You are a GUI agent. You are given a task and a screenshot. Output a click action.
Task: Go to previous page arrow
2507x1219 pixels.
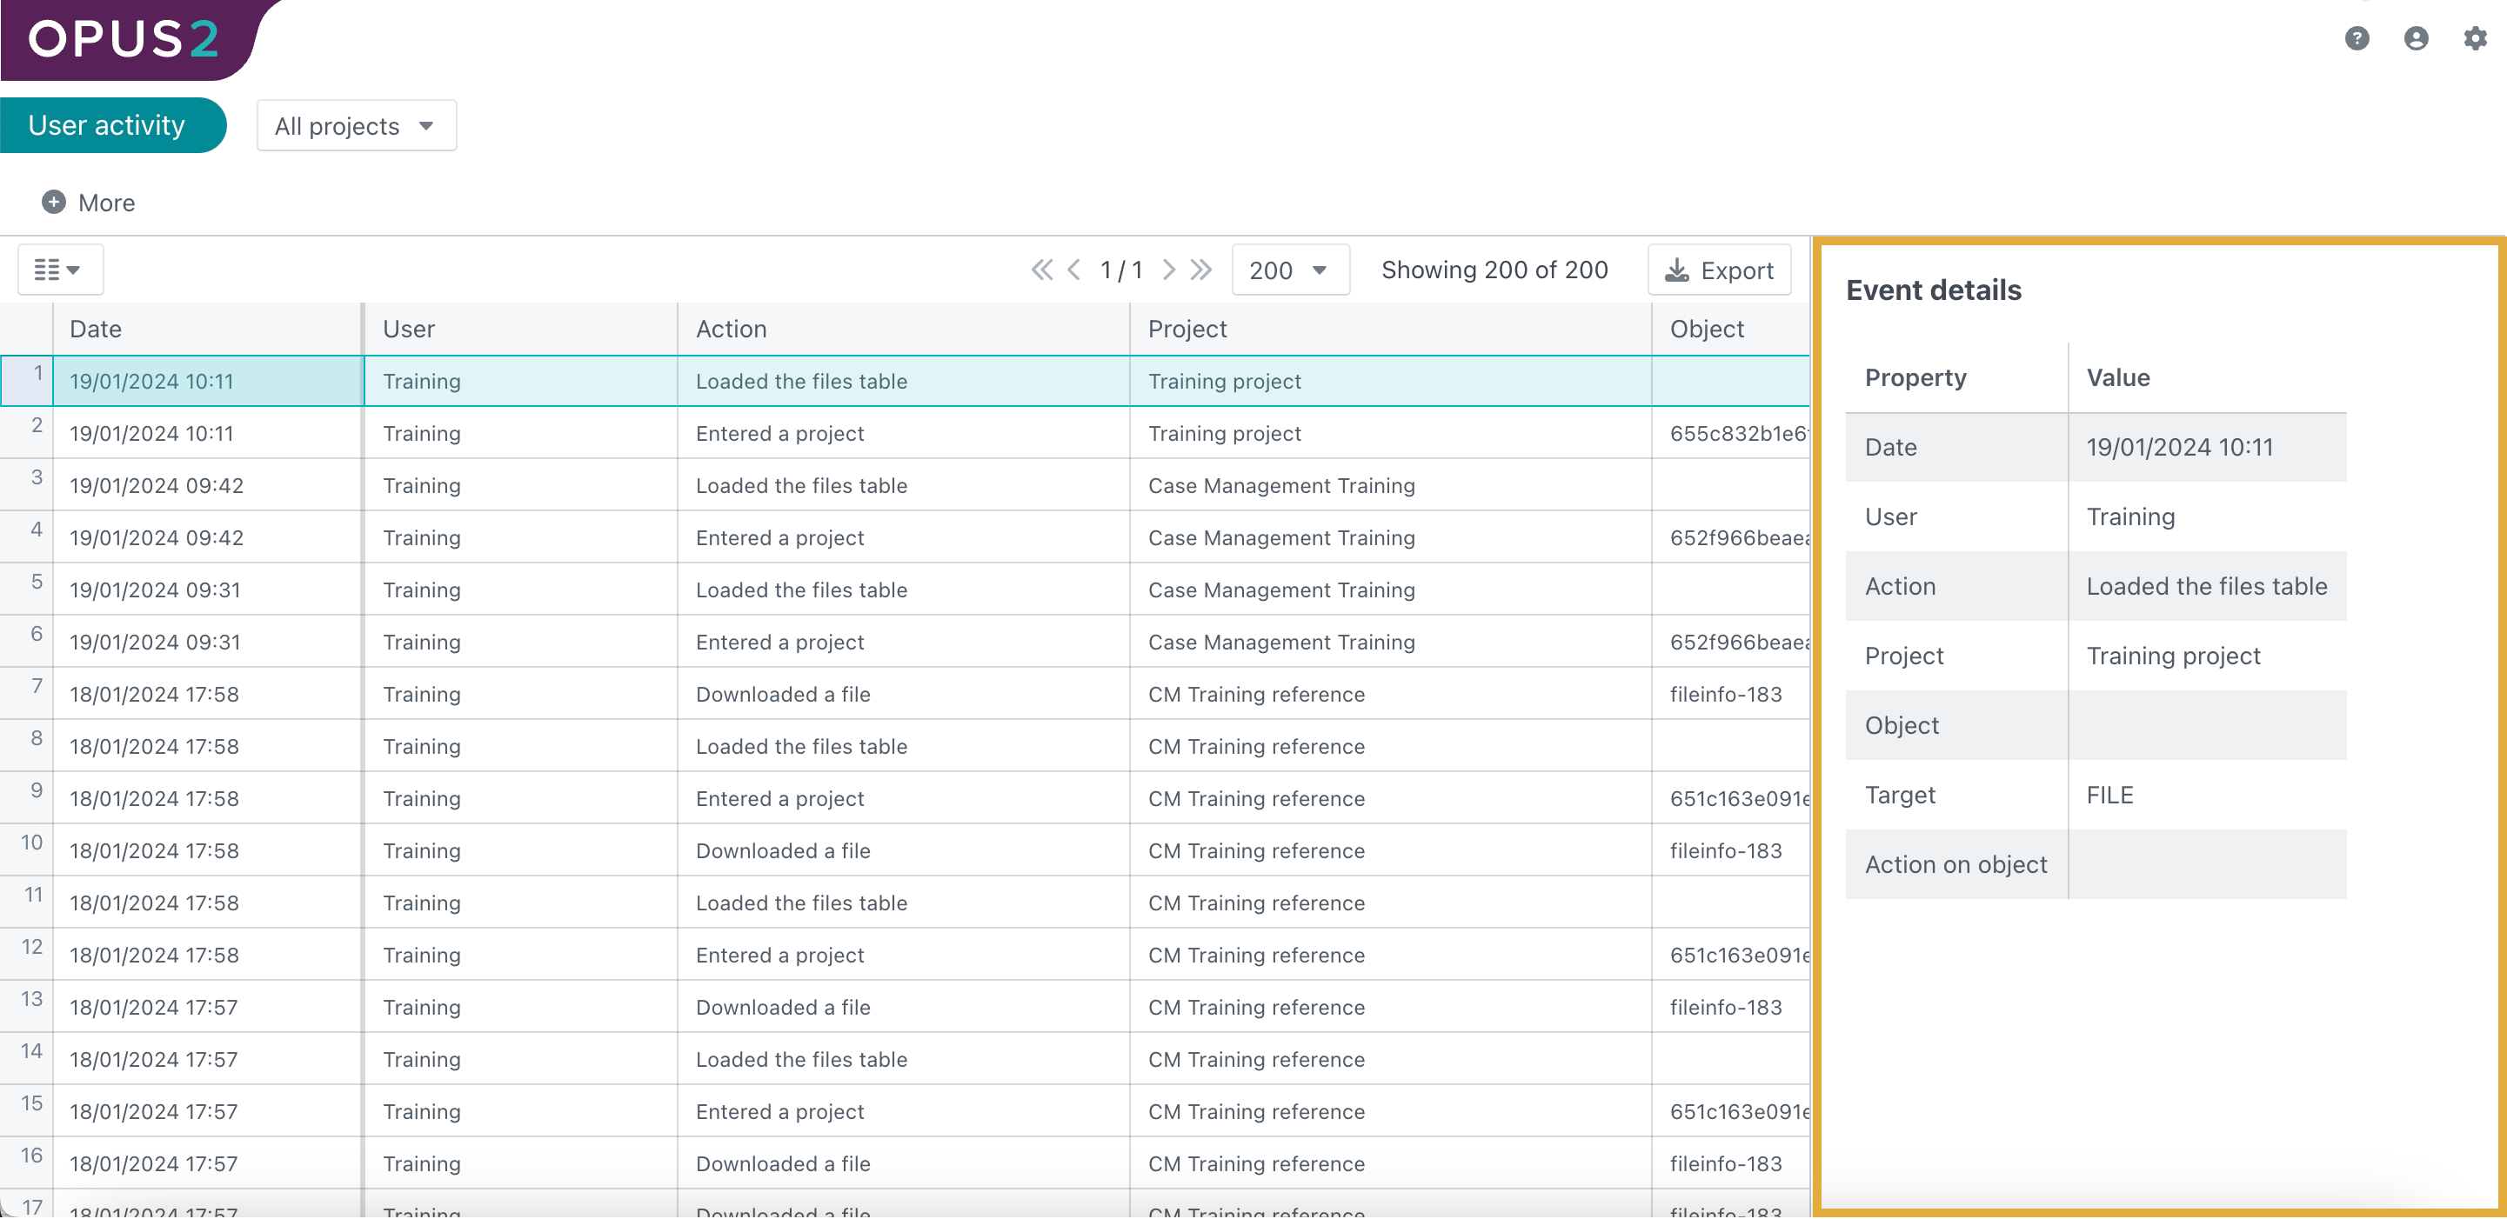[x=1073, y=270]
